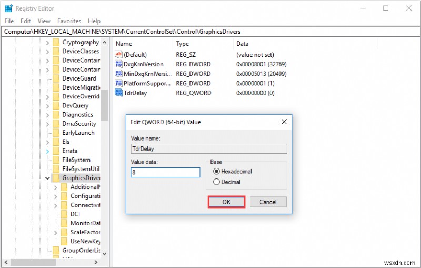This screenshot has width=421, height=268.
Task: Open the File menu
Action: point(9,21)
